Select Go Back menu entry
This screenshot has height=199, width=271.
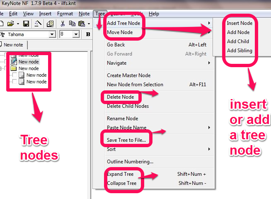pyautogui.click(x=154, y=45)
